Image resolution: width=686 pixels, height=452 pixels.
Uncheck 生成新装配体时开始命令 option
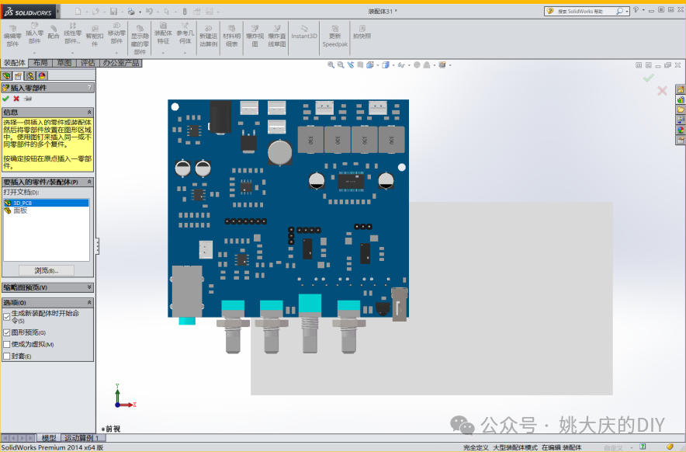(7, 317)
